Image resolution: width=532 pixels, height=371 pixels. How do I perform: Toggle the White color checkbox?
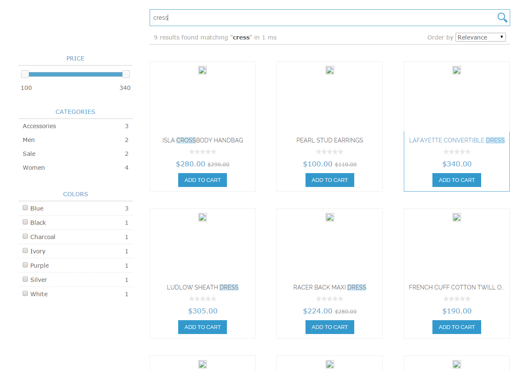click(x=25, y=293)
